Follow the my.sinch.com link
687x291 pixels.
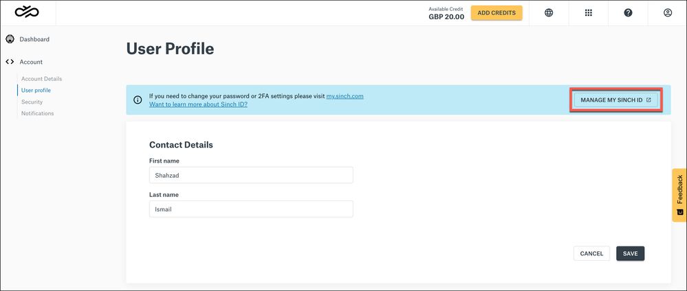point(345,96)
